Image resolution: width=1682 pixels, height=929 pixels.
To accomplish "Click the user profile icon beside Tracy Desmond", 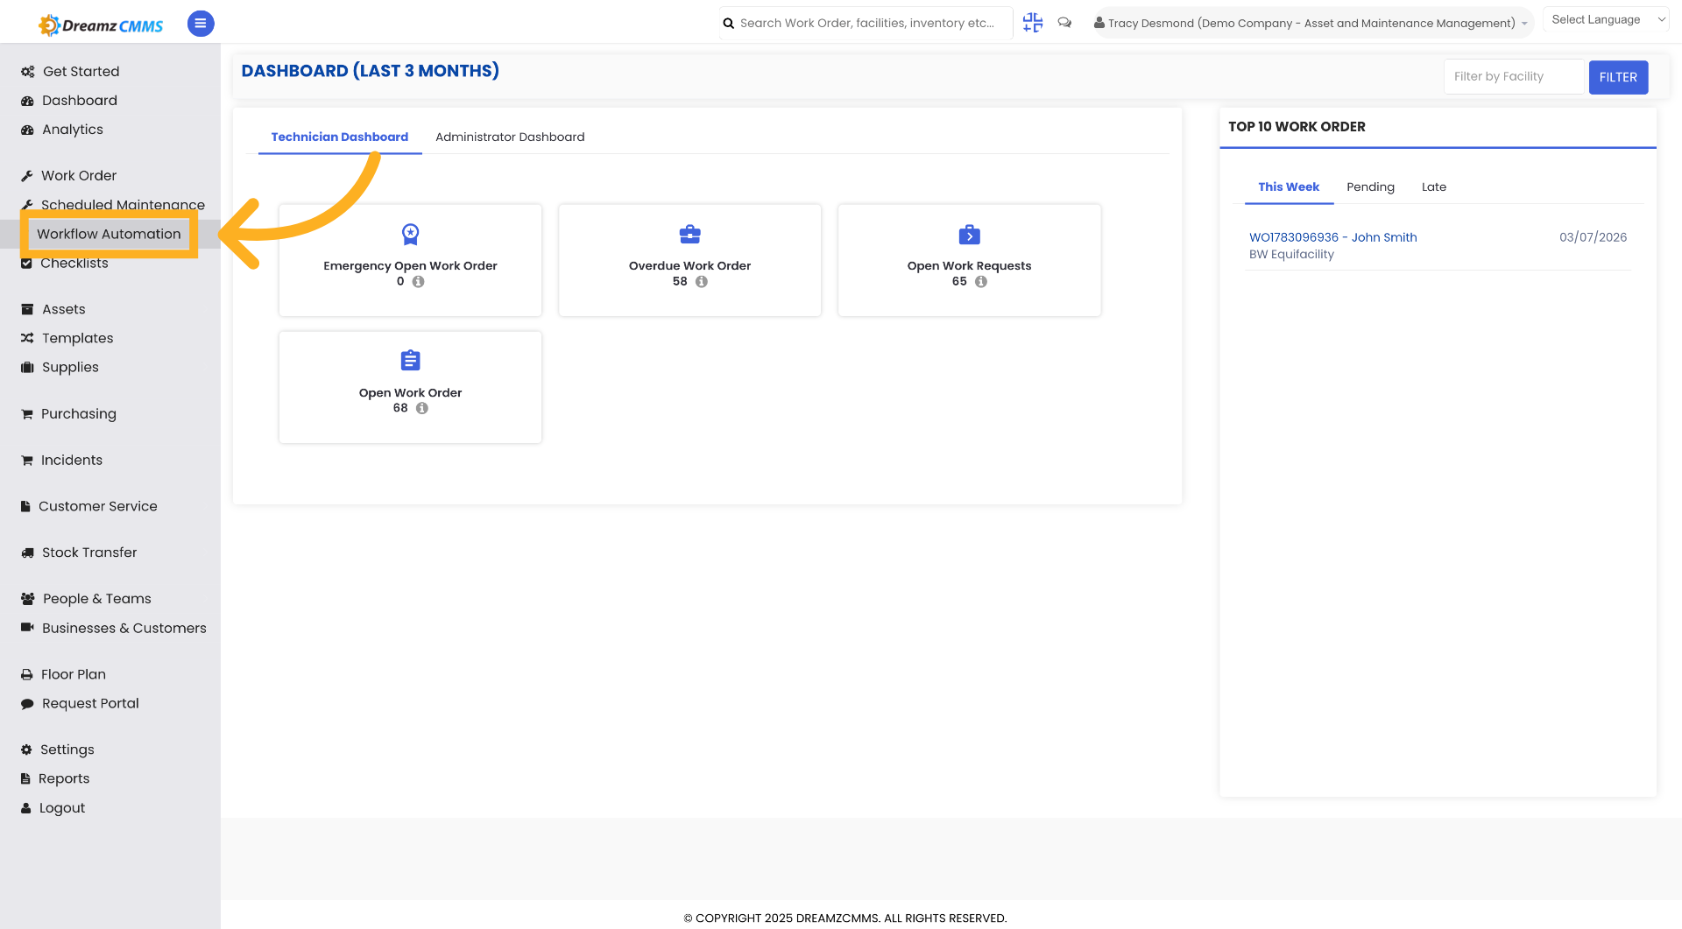I will (1099, 23).
